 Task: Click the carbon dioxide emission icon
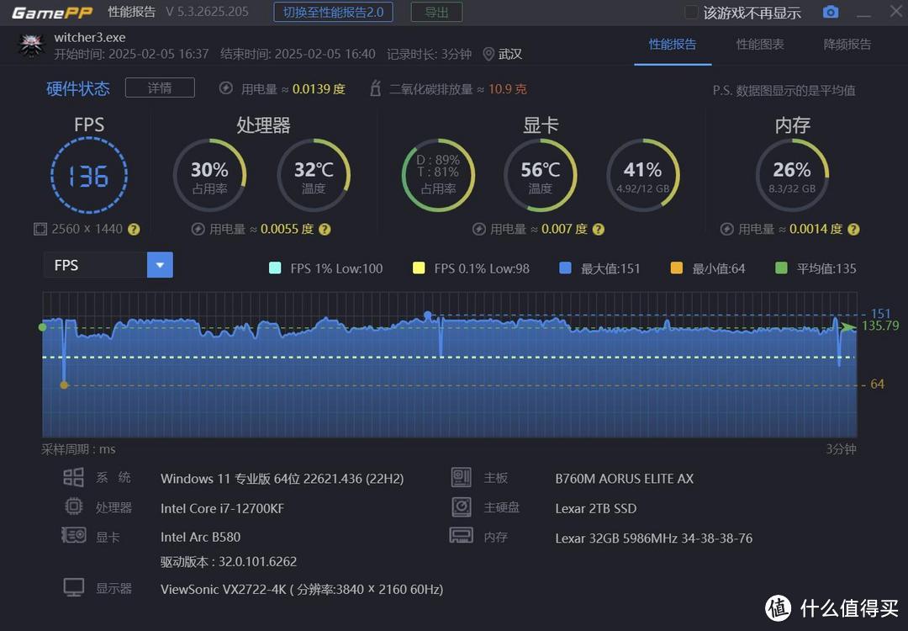coord(375,88)
